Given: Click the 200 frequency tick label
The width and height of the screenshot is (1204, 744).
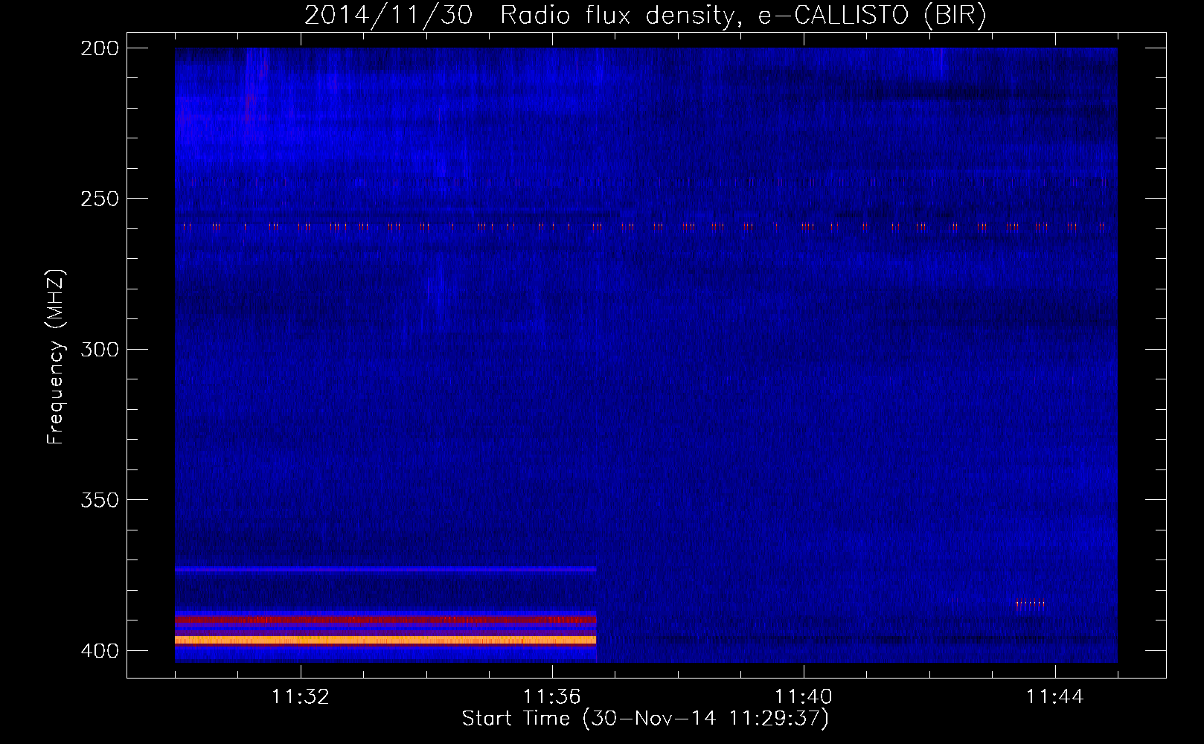Looking at the screenshot, I should point(100,48).
